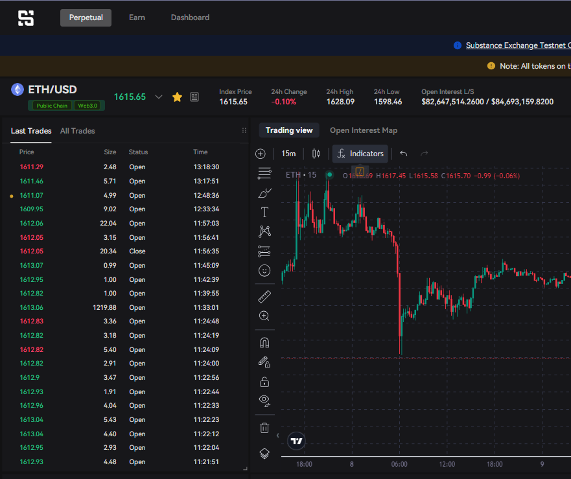Click the Public Chain tag
Viewport: 571px width, 479px height.
(x=52, y=106)
